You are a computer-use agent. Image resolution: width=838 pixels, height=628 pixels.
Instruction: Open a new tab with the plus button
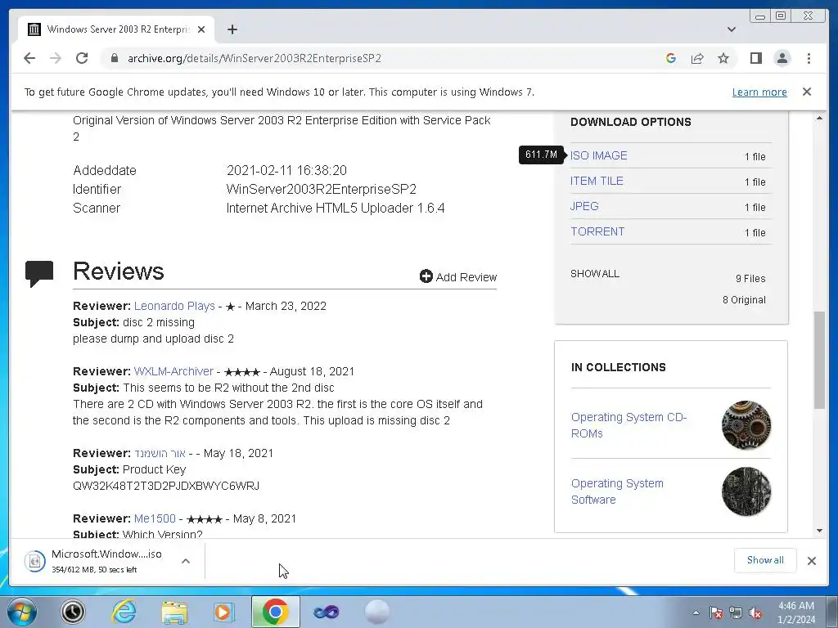tap(232, 29)
